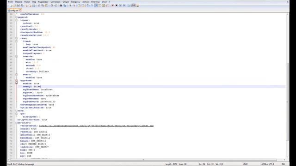Click the scroll down arrow of editor
The width and height of the screenshot is (296, 166).
click(287, 157)
